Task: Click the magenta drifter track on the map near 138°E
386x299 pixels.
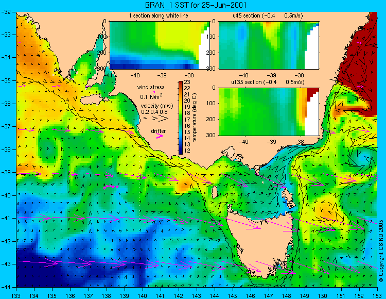Action: (x=111, y=187)
